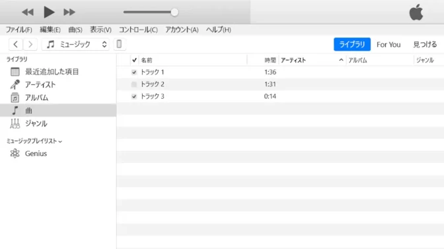Switch to the For You tab
The height and width of the screenshot is (249, 444).
click(x=388, y=45)
